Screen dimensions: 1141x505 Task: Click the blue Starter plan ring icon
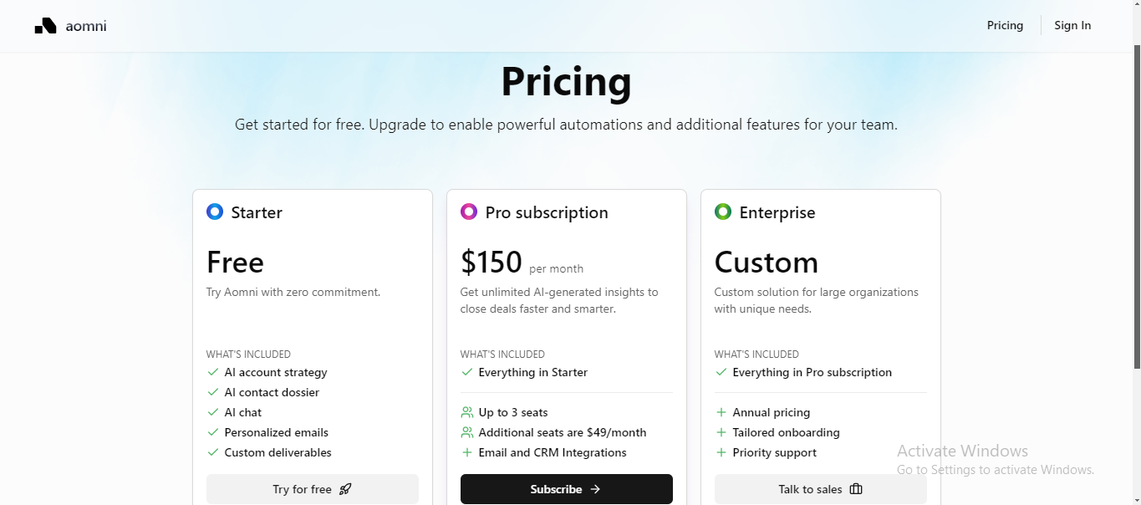coord(215,212)
